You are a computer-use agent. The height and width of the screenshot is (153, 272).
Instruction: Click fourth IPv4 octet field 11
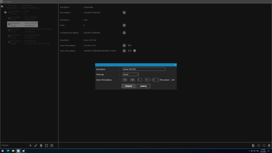click(147, 80)
